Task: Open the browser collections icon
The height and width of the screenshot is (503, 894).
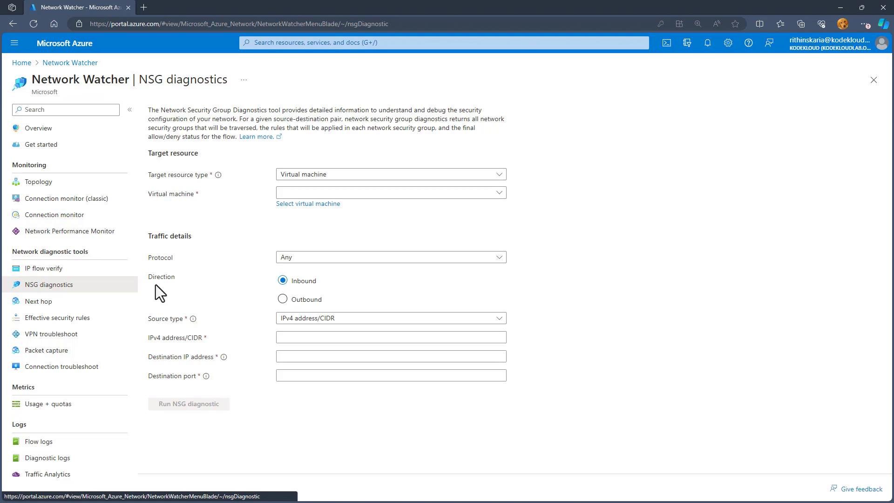Action: click(x=801, y=24)
